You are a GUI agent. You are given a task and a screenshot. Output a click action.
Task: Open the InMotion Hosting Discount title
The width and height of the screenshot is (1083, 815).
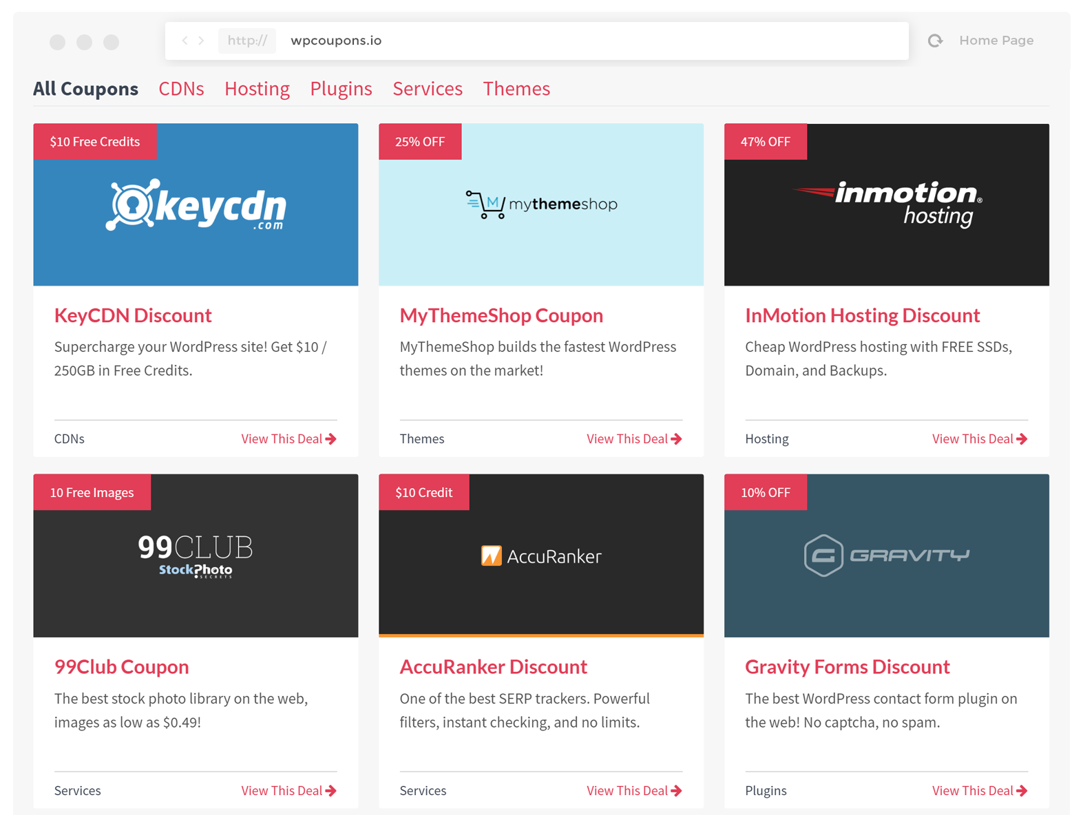click(862, 315)
